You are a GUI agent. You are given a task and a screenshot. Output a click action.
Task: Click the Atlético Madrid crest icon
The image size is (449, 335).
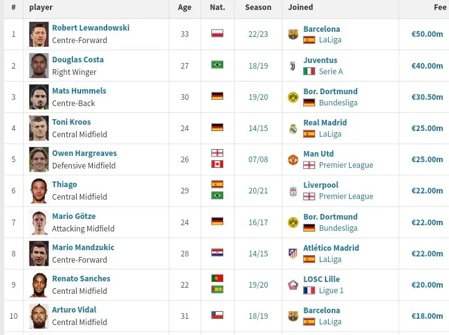(x=293, y=253)
